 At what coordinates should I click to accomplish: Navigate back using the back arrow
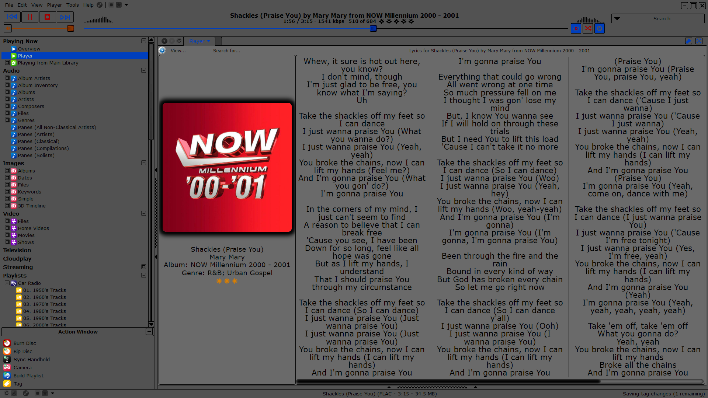[x=164, y=41]
